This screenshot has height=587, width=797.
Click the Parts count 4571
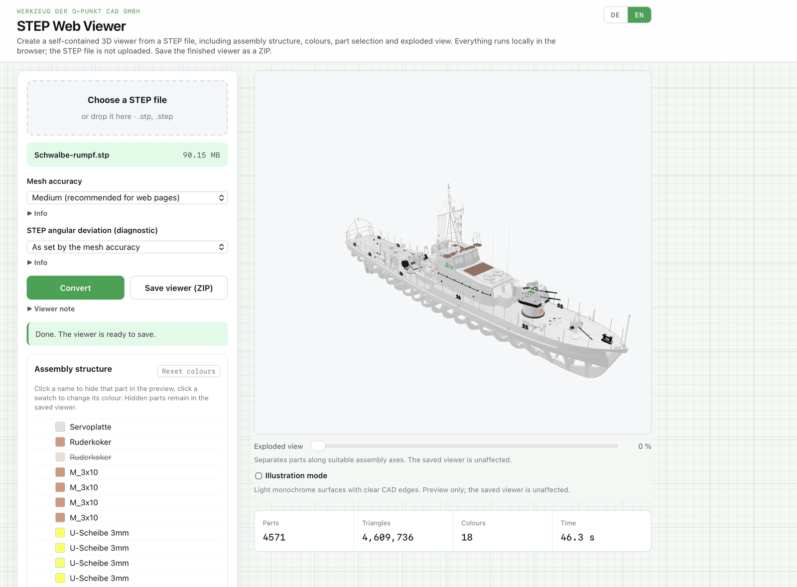coord(274,537)
